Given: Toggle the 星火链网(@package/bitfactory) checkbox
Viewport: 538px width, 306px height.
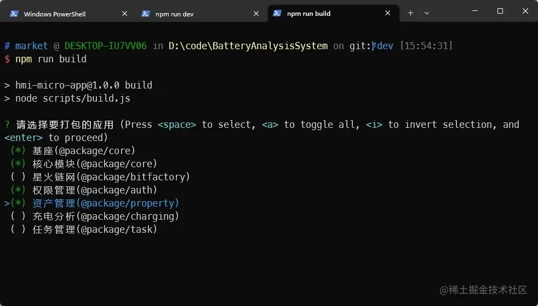Looking at the screenshot, I should (x=18, y=177).
